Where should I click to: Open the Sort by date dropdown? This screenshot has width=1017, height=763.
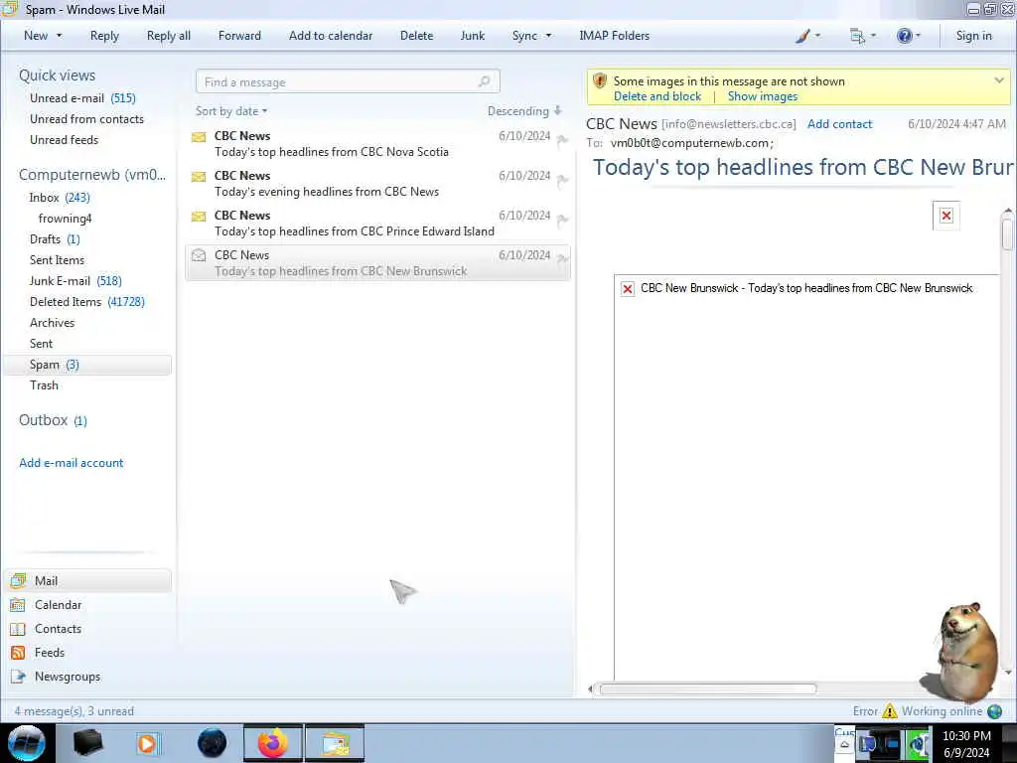(231, 111)
